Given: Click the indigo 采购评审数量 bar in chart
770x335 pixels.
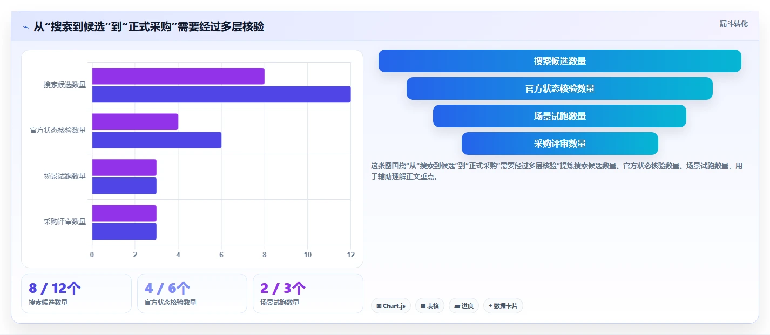Looking at the screenshot, I should tap(124, 231).
